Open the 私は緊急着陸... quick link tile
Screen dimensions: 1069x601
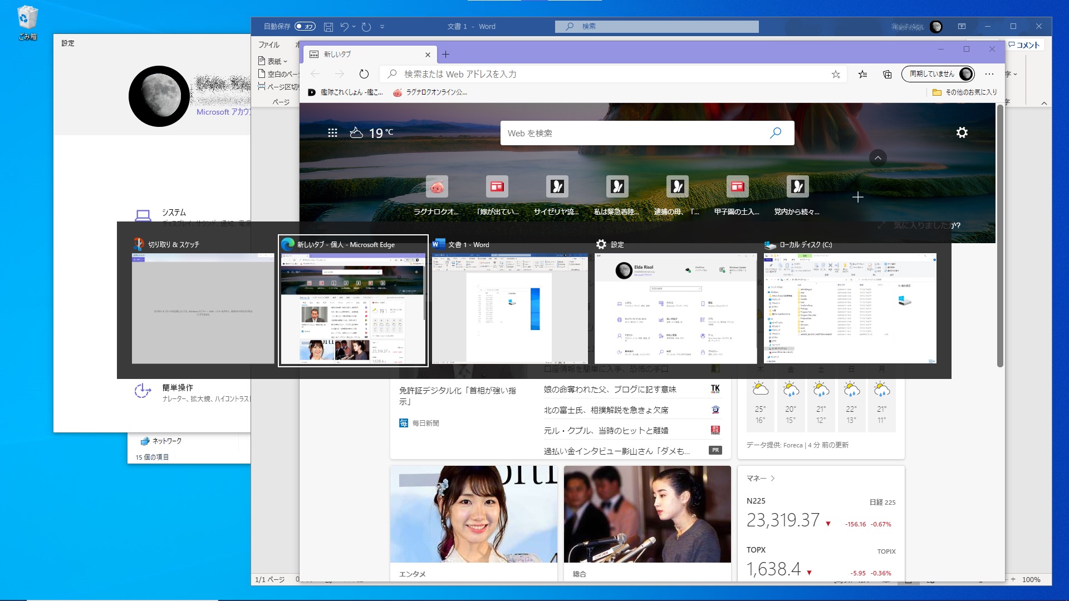click(x=617, y=196)
